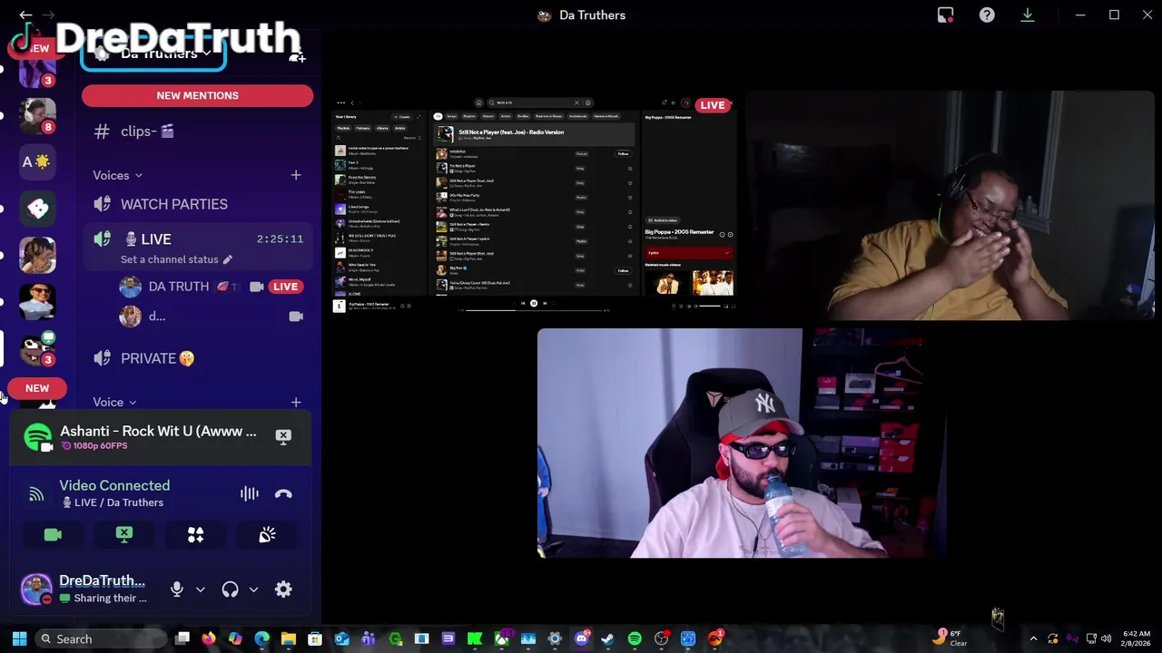
Task: Open Discord user settings gear
Action: (283, 590)
